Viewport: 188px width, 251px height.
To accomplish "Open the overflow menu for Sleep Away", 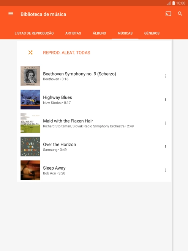I will coord(166,170).
